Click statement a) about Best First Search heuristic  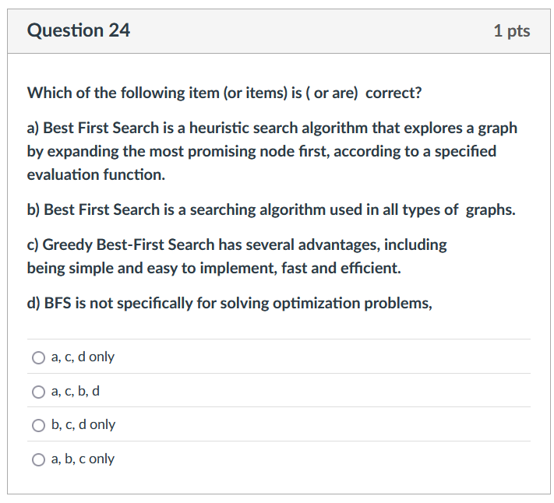[x=272, y=151]
